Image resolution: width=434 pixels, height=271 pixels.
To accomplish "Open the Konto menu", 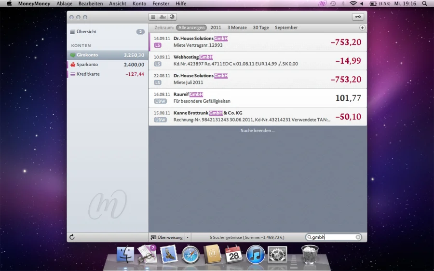I will tap(139, 3).
